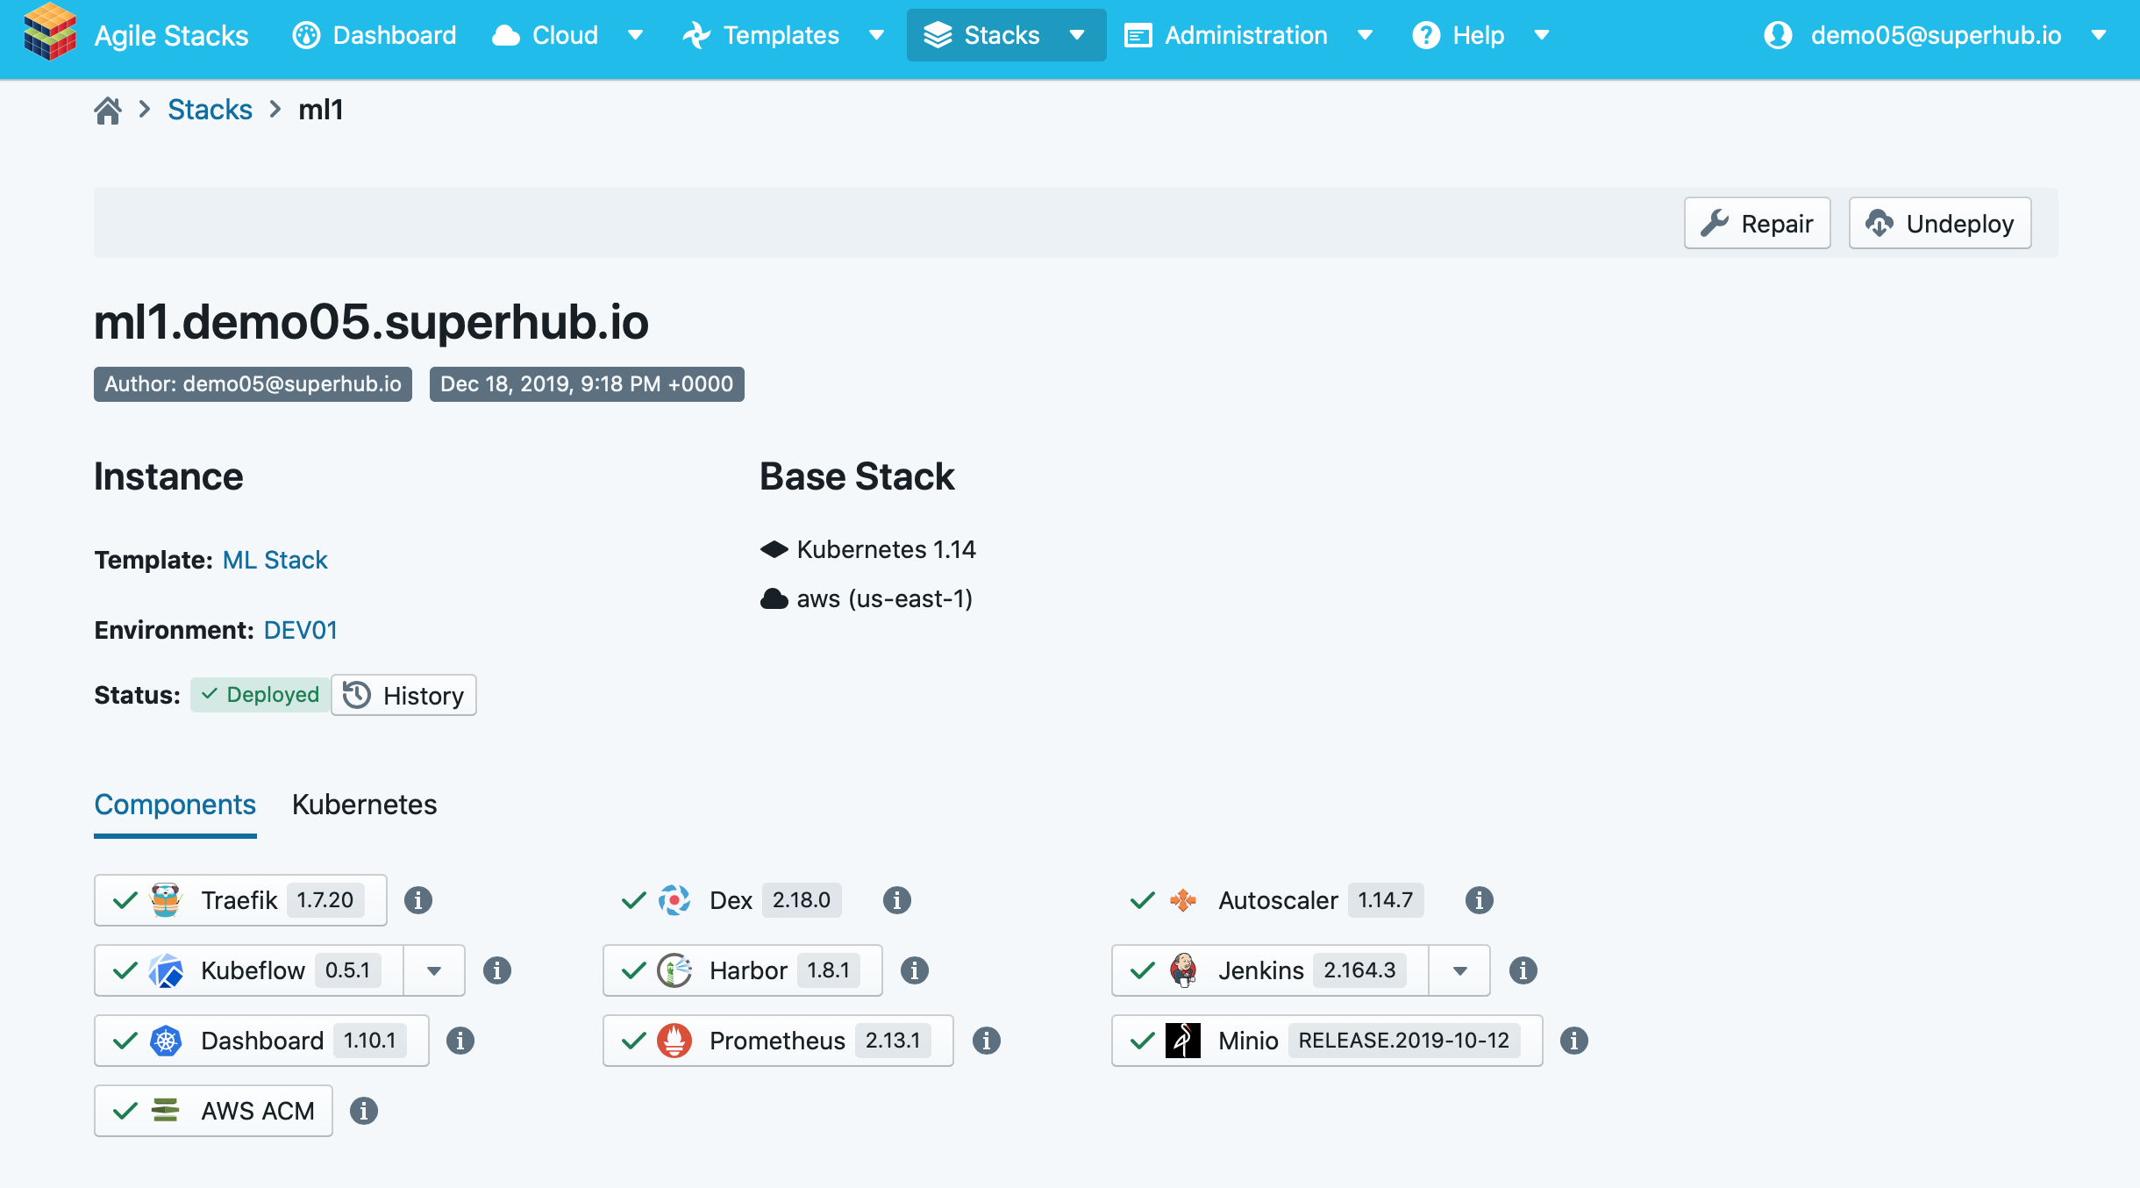Open info for Traefik component
This screenshot has height=1188, width=2140.
pyautogui.click(x=418, y=900)
